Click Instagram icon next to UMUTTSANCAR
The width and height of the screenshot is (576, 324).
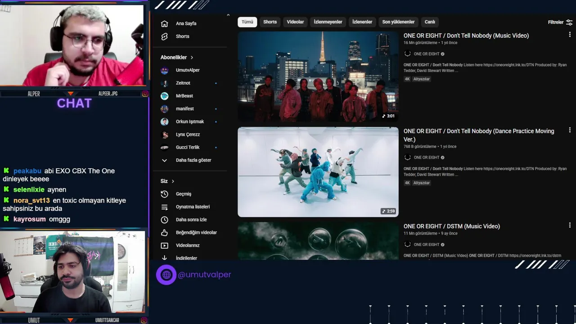[x=145, y=320]
